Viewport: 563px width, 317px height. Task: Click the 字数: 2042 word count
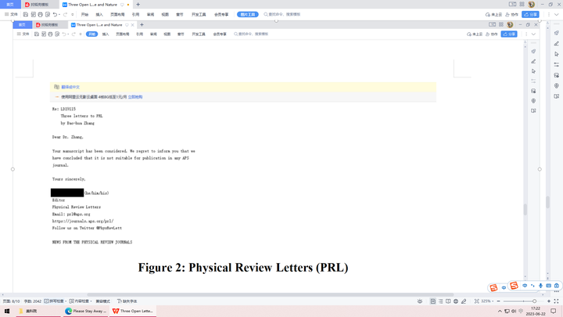coord(32,301)
